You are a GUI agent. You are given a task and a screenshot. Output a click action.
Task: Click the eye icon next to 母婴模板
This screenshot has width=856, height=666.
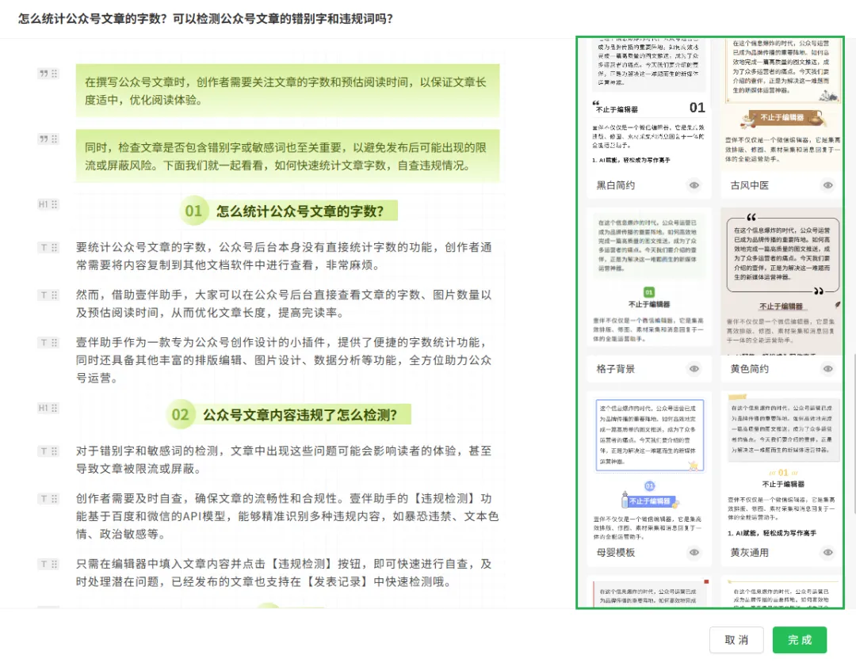pyautogui.click(x=694, y=553)
